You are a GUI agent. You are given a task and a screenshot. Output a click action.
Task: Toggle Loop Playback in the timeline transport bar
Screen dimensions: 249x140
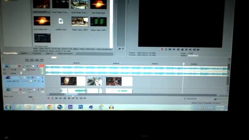click(x=53, y=98)
